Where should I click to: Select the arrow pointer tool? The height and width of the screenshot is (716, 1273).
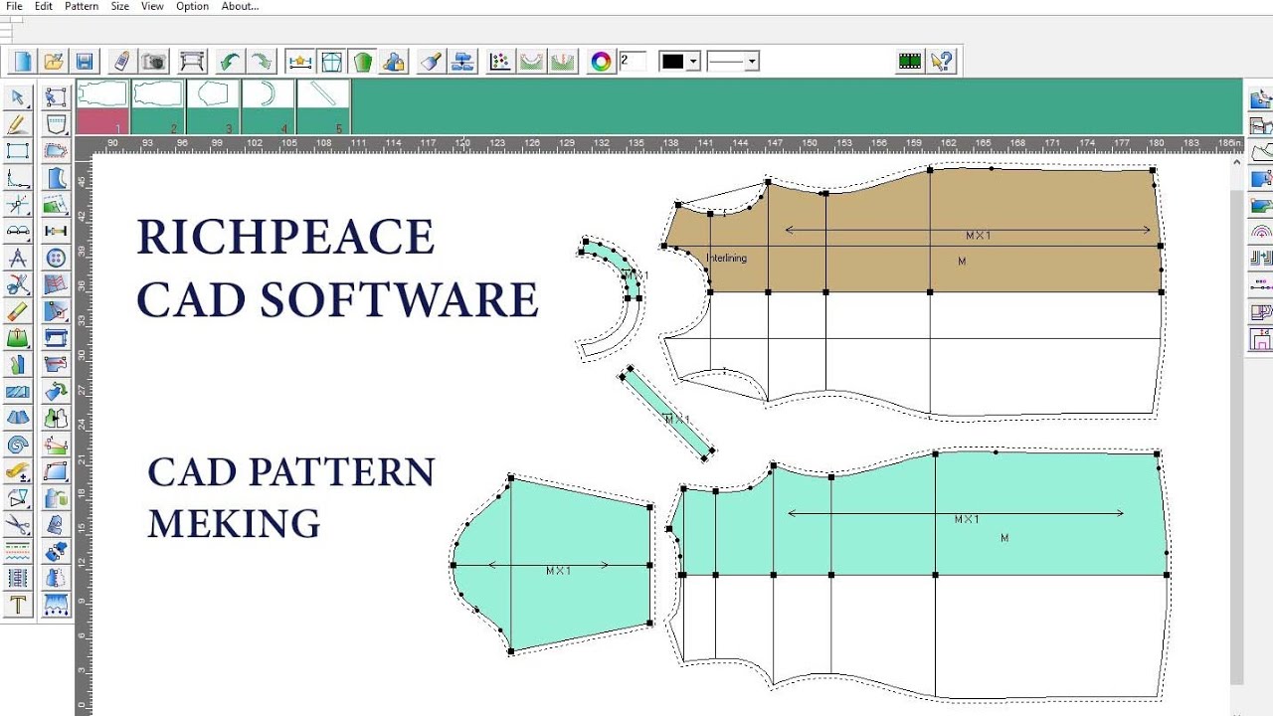[18, 97]
